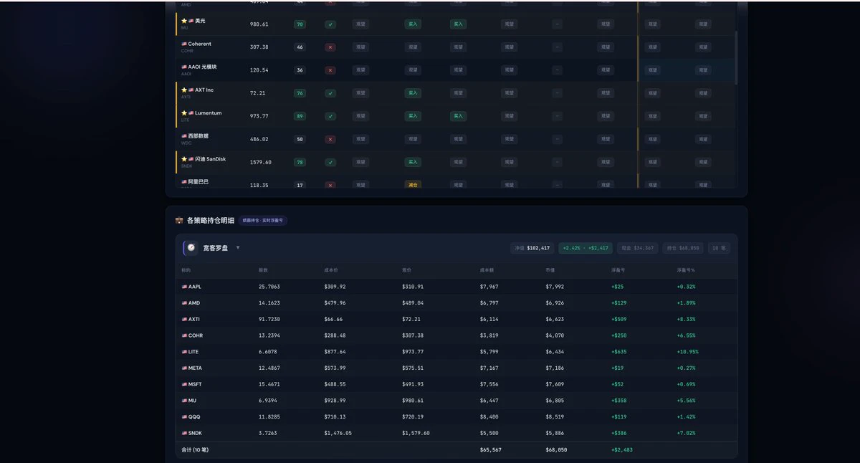
Task: Click the yellow 减仓 badge in the 阿里巴巴 row
Action: tap(413, 185)
